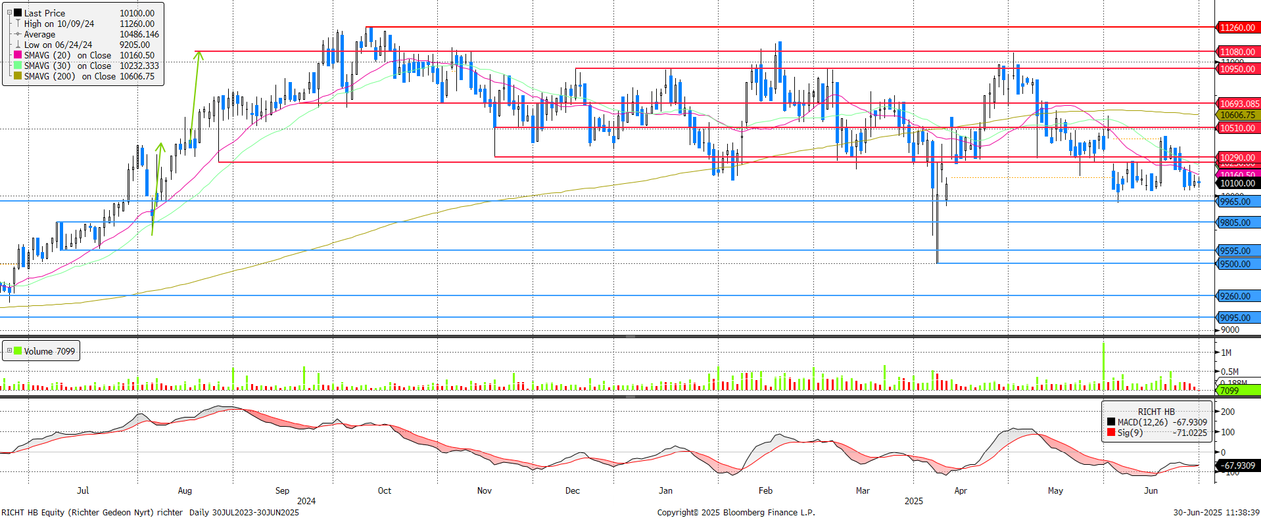The height and width of the screenshot is (518, 1261).
Task: Click the Aug month label on time axis
Action: [x=185, y=490]
